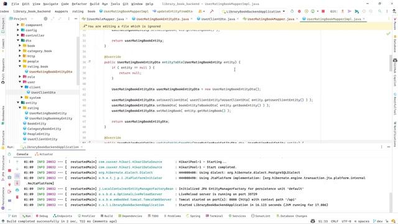Switch to the UserRatingBookMapper.java editor tab
Screen dimensions: 398x224
271,19
